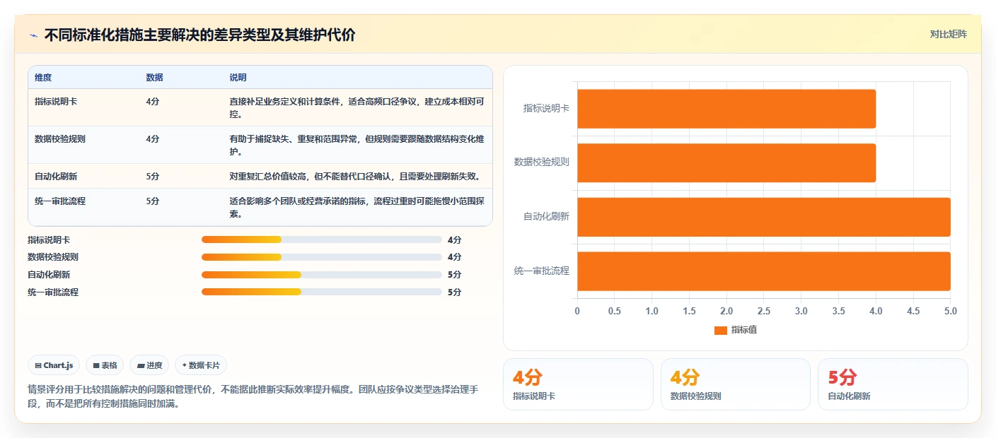Select the 进度 chip
Screen dimensions: 996x438
click(x=149, y=365)
